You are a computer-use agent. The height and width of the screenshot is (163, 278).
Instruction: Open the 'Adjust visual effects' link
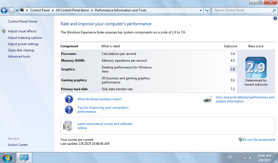tap(22, 31)
